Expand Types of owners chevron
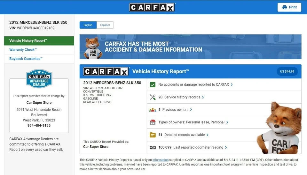Viewport: 307px width, 175px height. [227, 122]
